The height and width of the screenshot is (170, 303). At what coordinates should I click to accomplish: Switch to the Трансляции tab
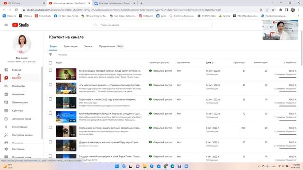[x=71, y=46]
